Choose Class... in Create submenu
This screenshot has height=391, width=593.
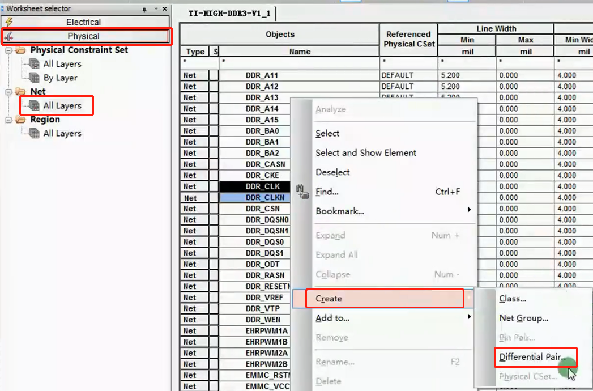[513, 299]
